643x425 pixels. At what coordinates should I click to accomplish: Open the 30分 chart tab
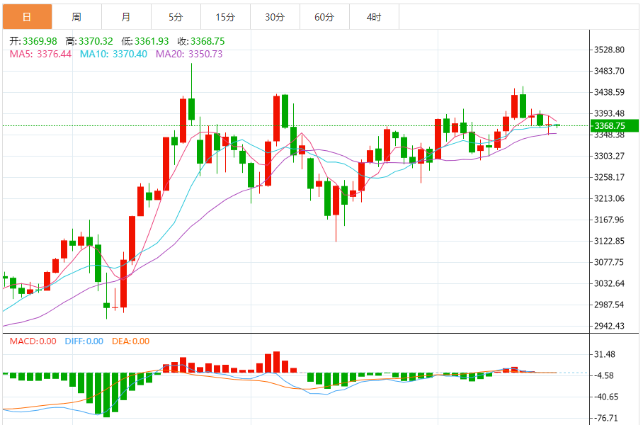(275, 17)
